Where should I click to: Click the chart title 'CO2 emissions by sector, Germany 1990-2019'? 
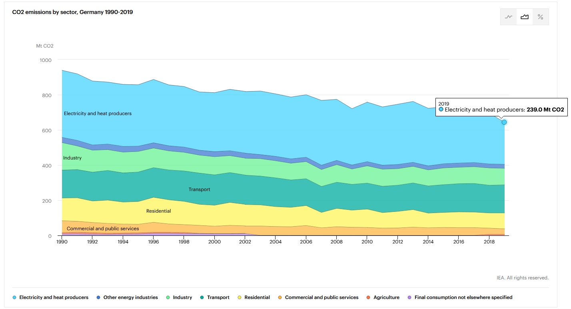(73, 12)
